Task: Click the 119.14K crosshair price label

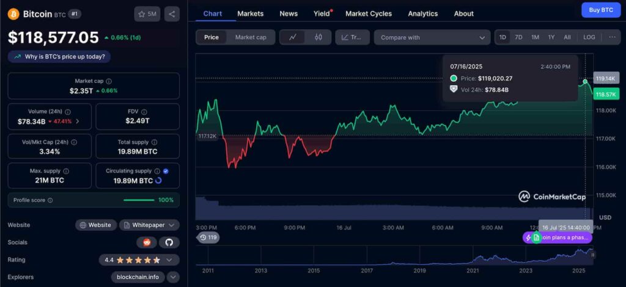Action: (x=606, y=79)
